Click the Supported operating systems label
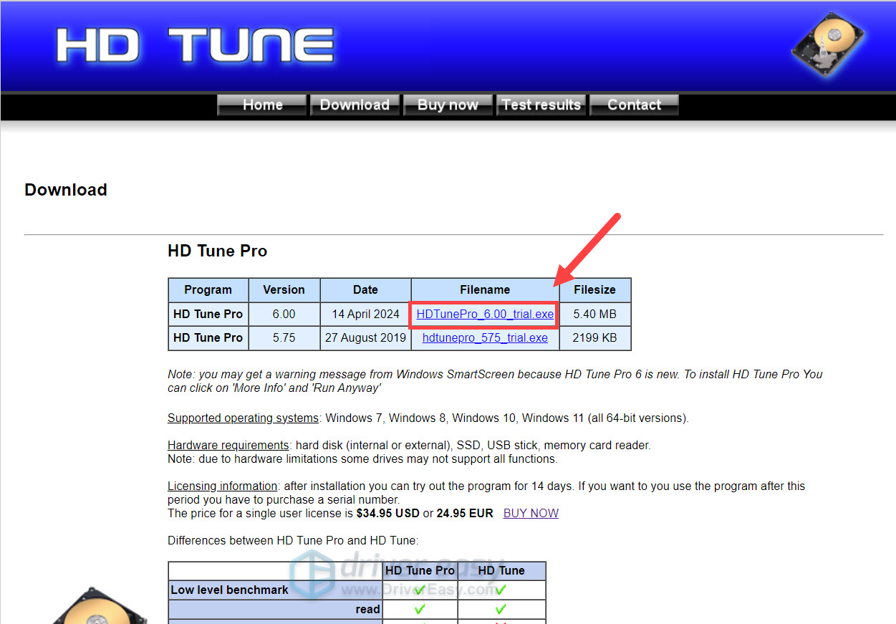 click(243, 418)
